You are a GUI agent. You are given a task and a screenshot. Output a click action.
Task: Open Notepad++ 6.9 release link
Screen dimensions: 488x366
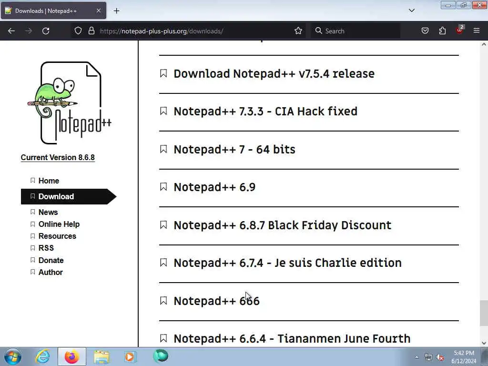(214, 187)
